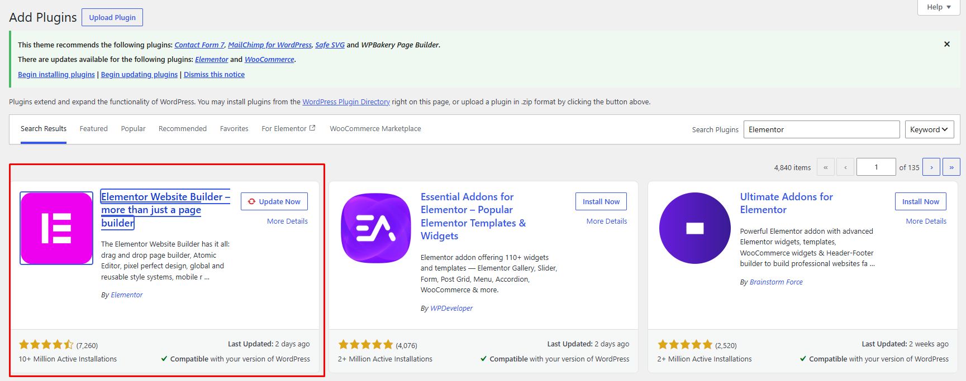Open the Ultimate Addons for Elementor title link
The height and width of the screenshot is (381, 966).
pyautogui.click(x=787, y=203)
